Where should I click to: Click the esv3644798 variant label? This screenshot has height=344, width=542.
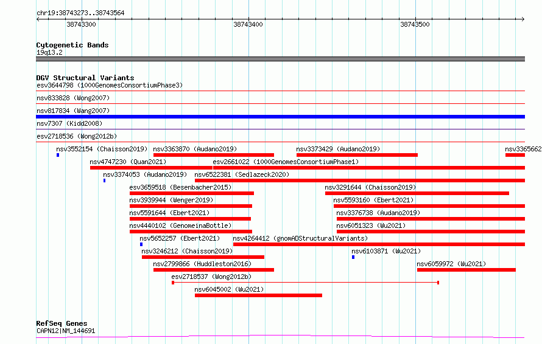pyautogui.click(x=110, y=85)
